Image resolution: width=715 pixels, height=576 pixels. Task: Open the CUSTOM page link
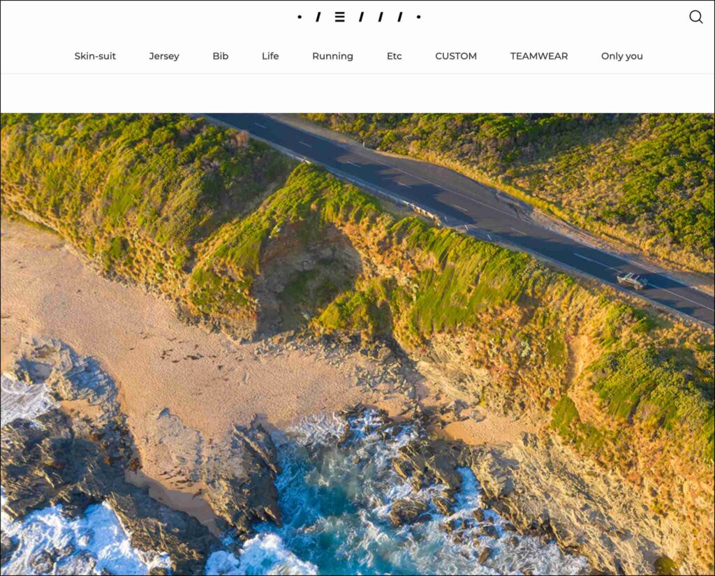pos(456,56)
